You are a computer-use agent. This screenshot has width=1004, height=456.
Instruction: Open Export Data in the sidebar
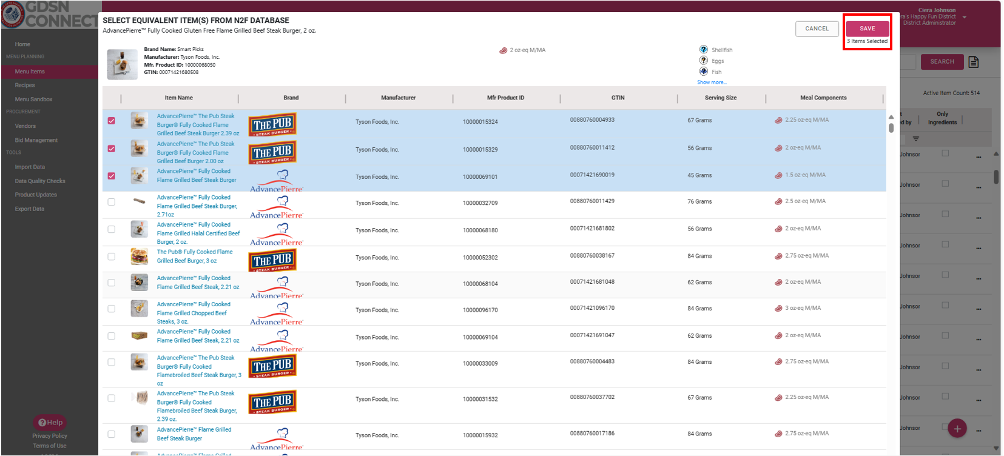pyautogui.click(x=30, y=209)
